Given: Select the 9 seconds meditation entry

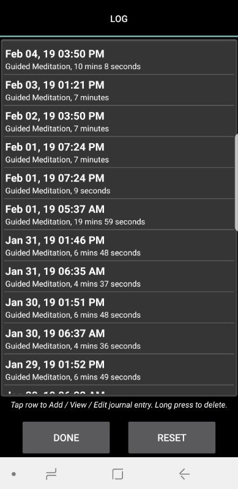Looking at the screenshot, I should tap(119, 184).
